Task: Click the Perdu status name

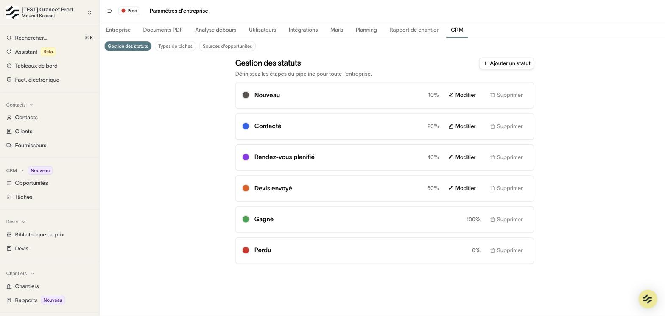Action: (263, 250)
